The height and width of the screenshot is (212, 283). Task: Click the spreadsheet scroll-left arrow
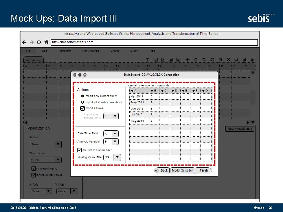26,122
